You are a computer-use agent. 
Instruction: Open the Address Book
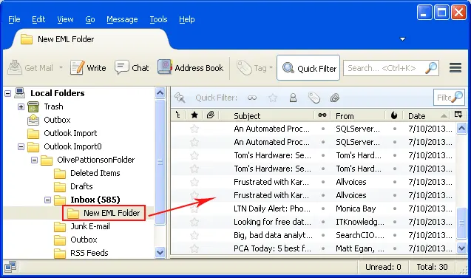[x=191, y=68]
